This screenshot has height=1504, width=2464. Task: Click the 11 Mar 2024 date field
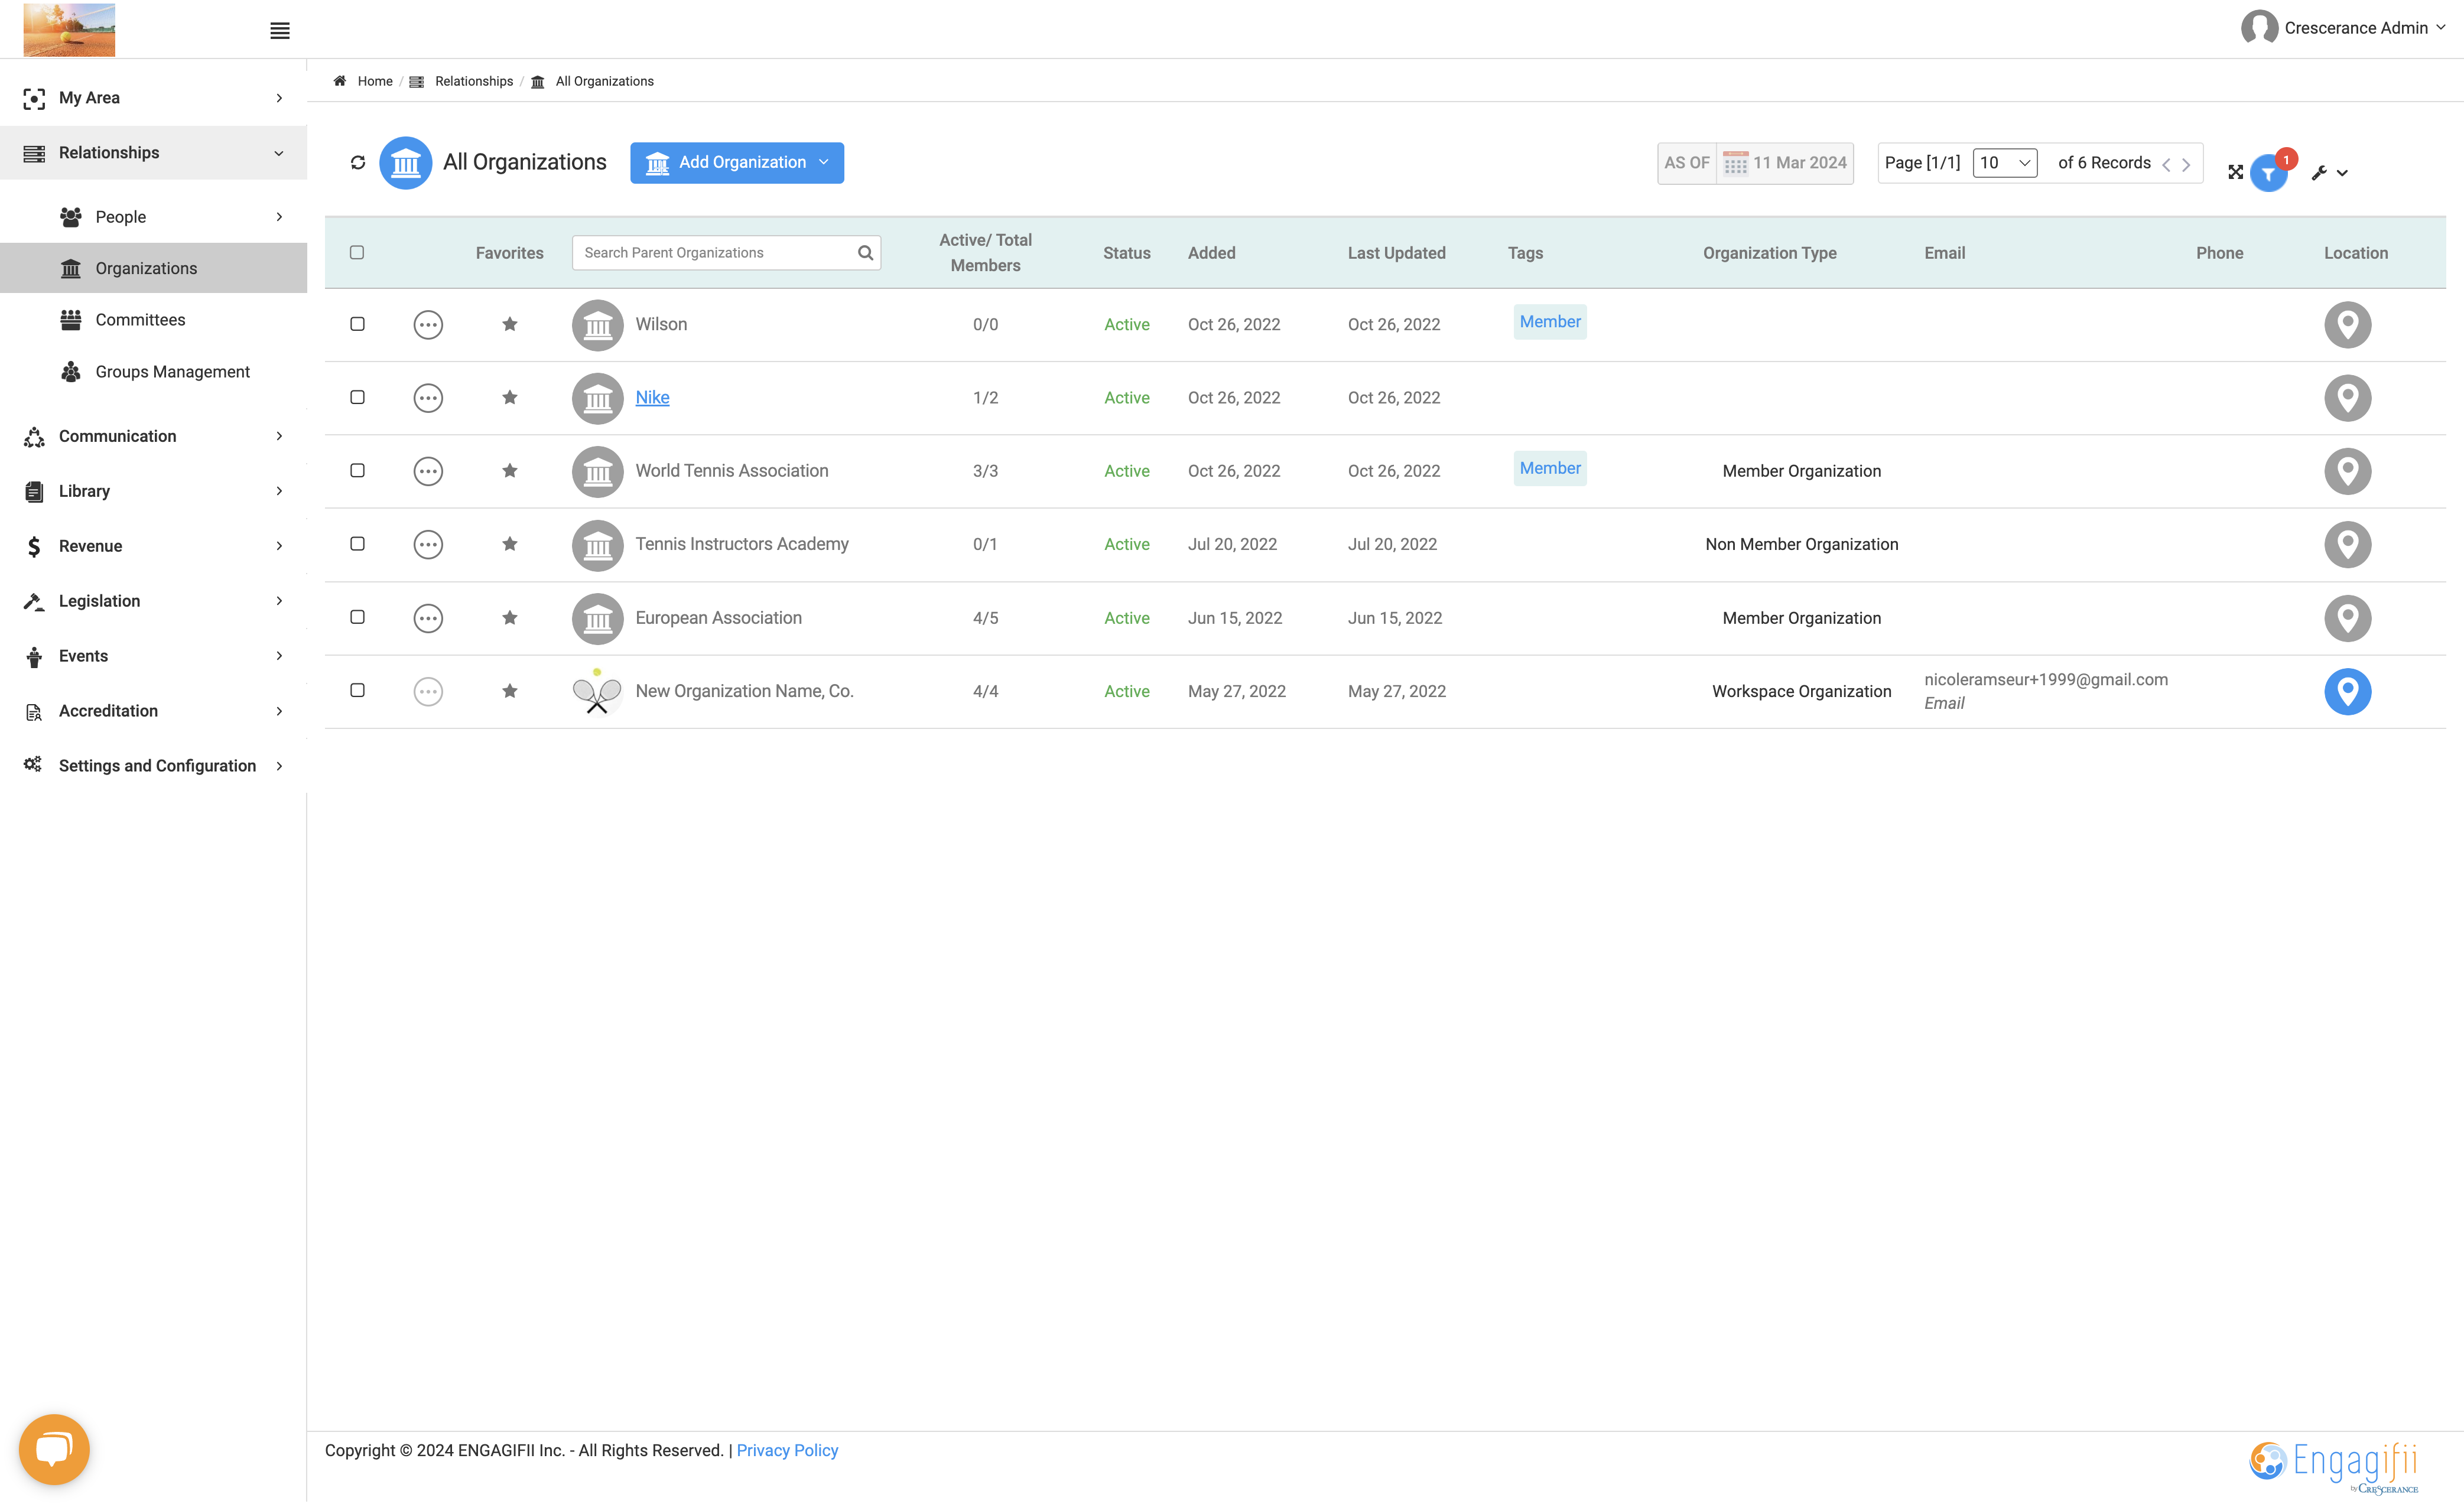click(1799, 163)
